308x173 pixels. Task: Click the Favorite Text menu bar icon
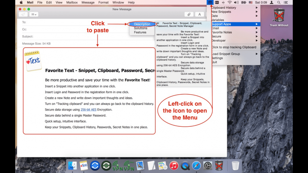click(x=210, y=2)
